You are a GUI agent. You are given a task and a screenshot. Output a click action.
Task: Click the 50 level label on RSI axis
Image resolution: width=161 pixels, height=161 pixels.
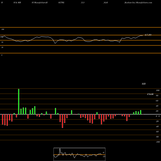tap(2, 42)
